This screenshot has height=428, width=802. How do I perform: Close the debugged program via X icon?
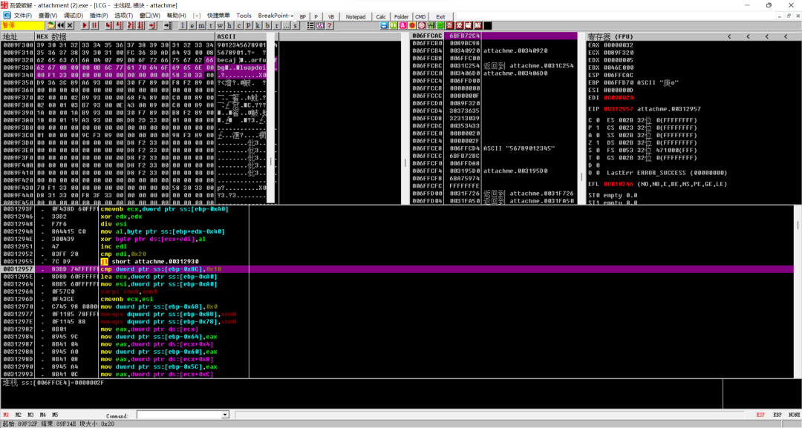70,25
